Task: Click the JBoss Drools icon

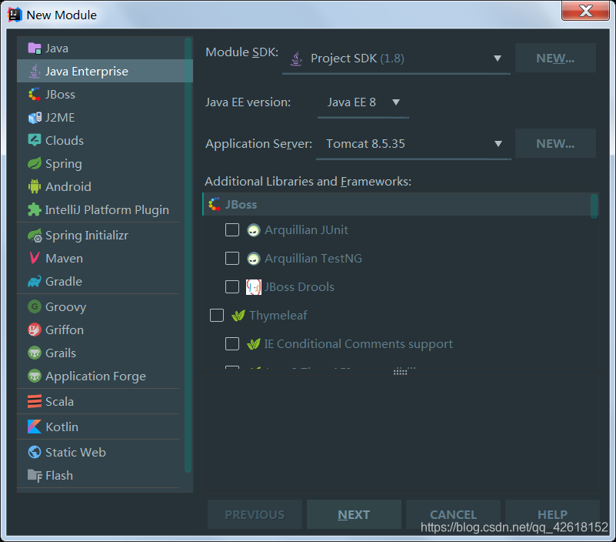Action: tap(253, 287)
